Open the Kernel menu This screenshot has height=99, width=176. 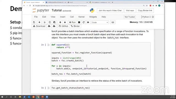click(81, 17)
